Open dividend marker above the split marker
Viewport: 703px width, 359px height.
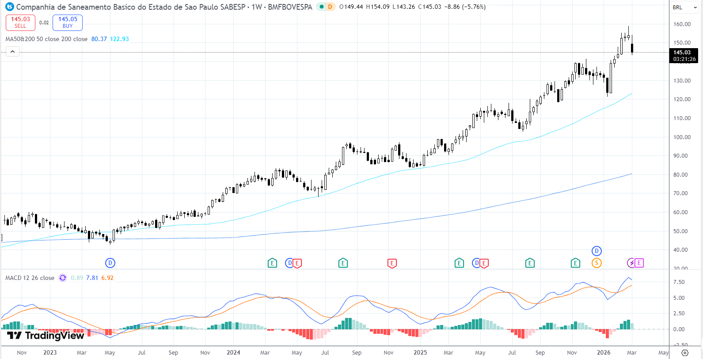tap(597, 251)
